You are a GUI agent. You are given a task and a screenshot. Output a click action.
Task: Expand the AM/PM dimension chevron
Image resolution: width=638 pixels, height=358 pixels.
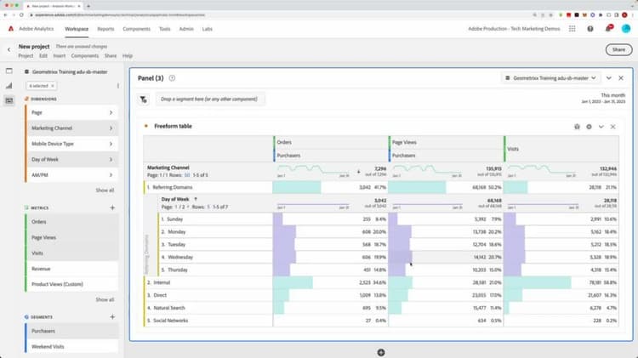(111, 175)
